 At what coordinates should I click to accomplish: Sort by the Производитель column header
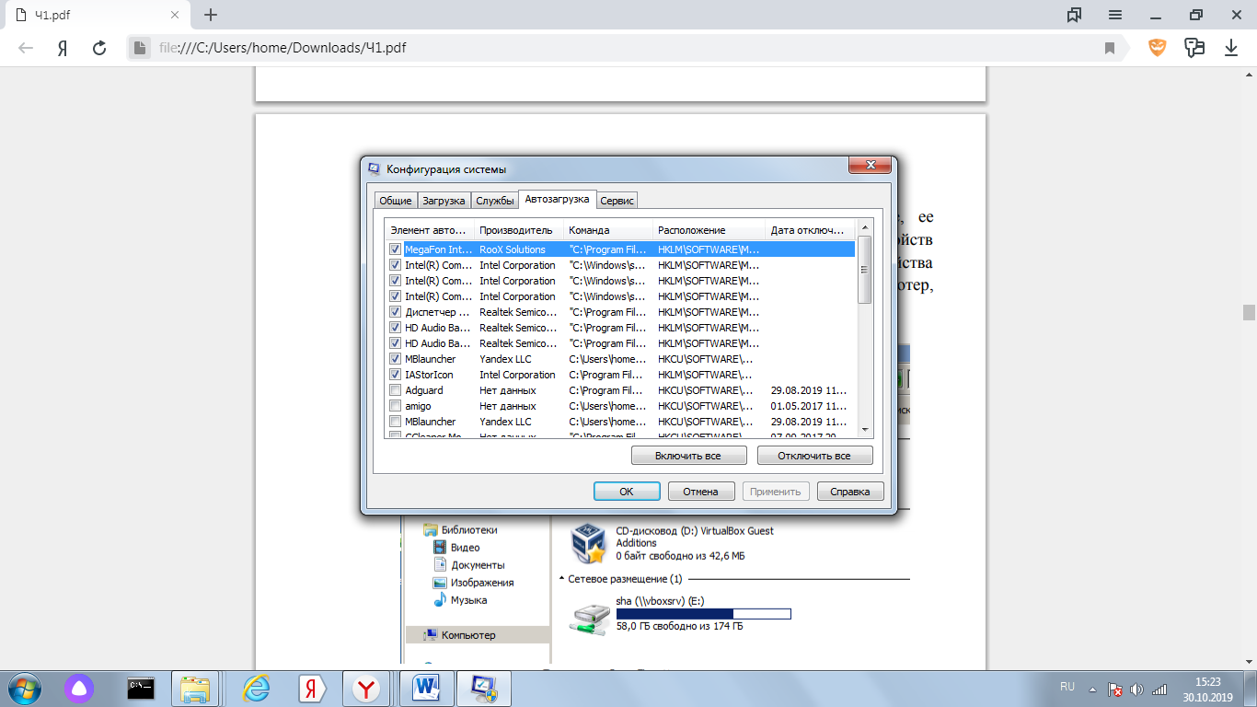tap(519, 230)
